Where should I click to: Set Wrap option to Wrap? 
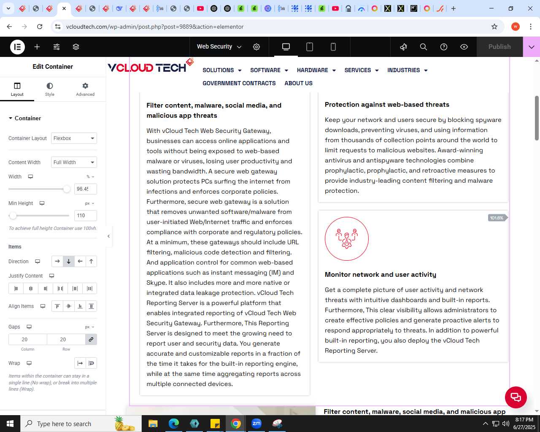point(91,363)
